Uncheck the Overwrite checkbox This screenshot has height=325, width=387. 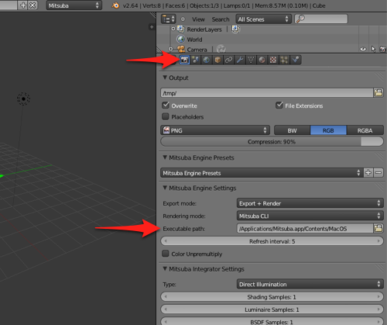tap(166, 105)
